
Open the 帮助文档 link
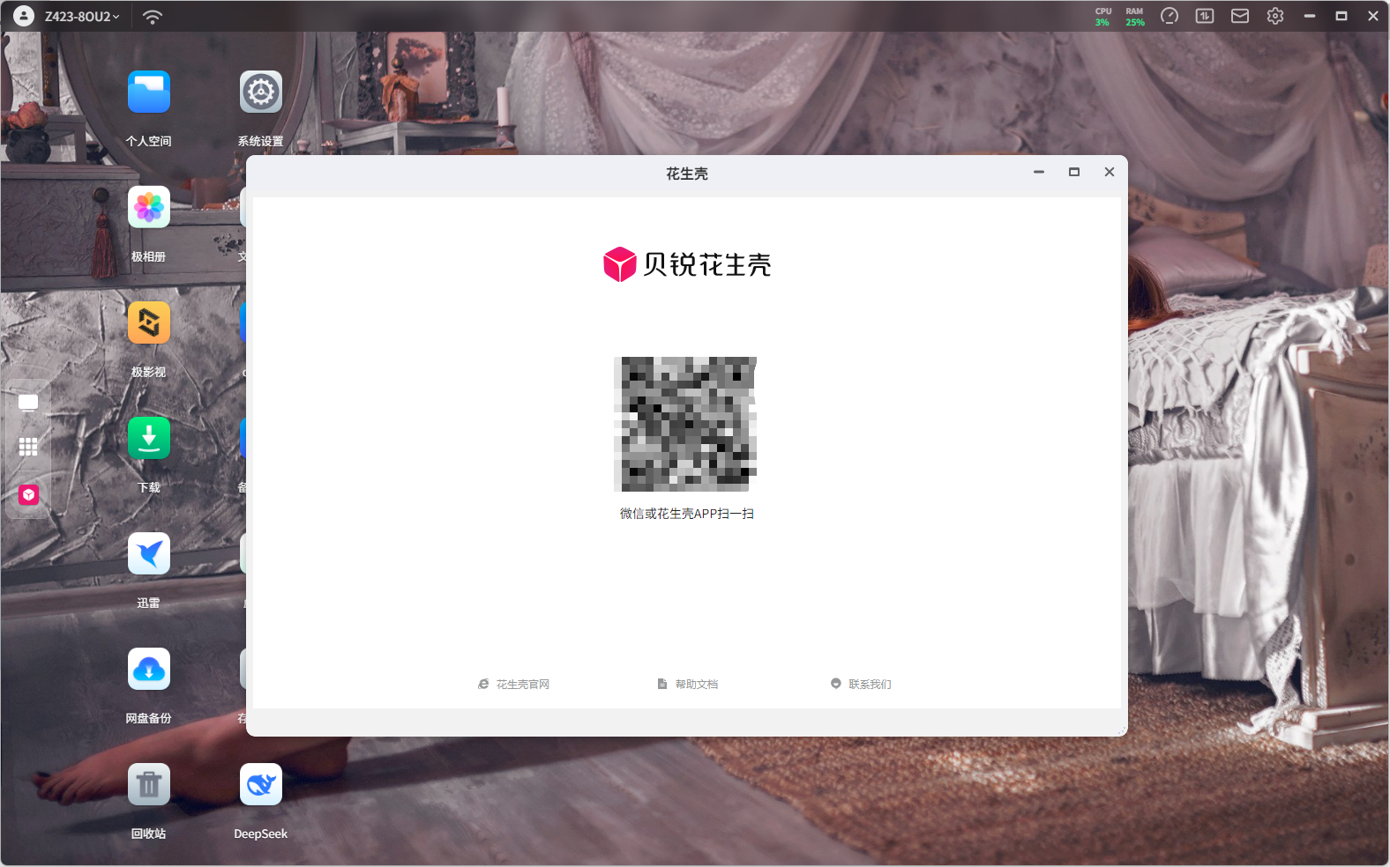click(x=688, y=685)
